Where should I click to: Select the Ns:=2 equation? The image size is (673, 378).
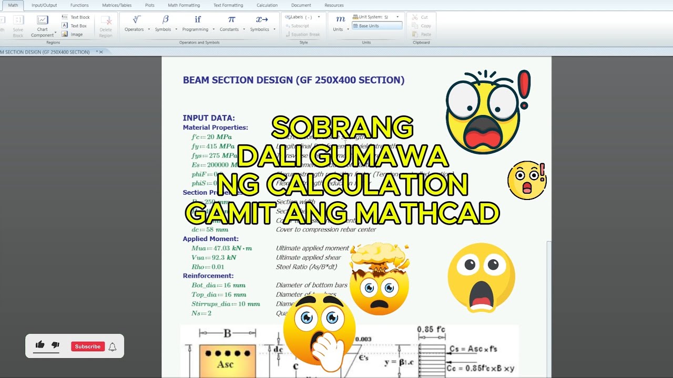(x=201, y=313)
